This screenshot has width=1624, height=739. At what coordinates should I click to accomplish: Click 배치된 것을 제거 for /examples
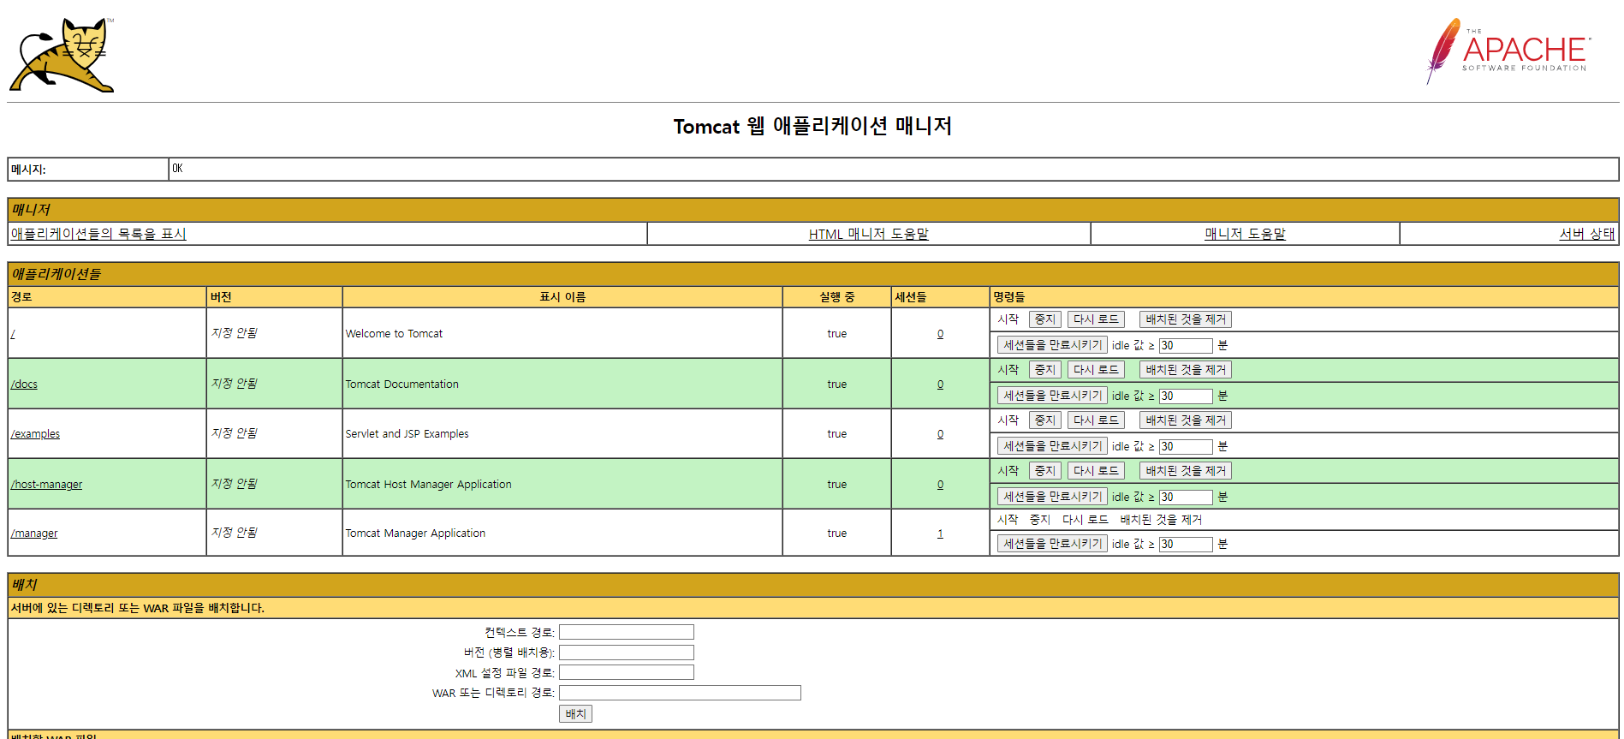(1186, 420)
